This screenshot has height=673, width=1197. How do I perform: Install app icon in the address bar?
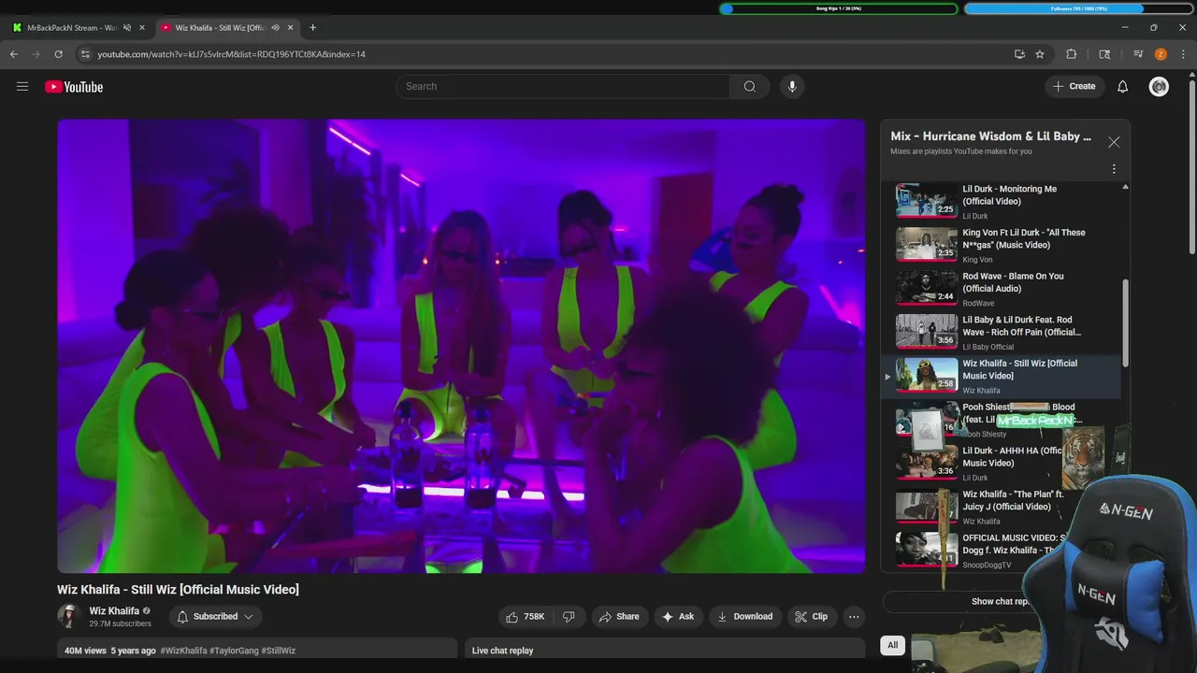(x=1019, y=54)
